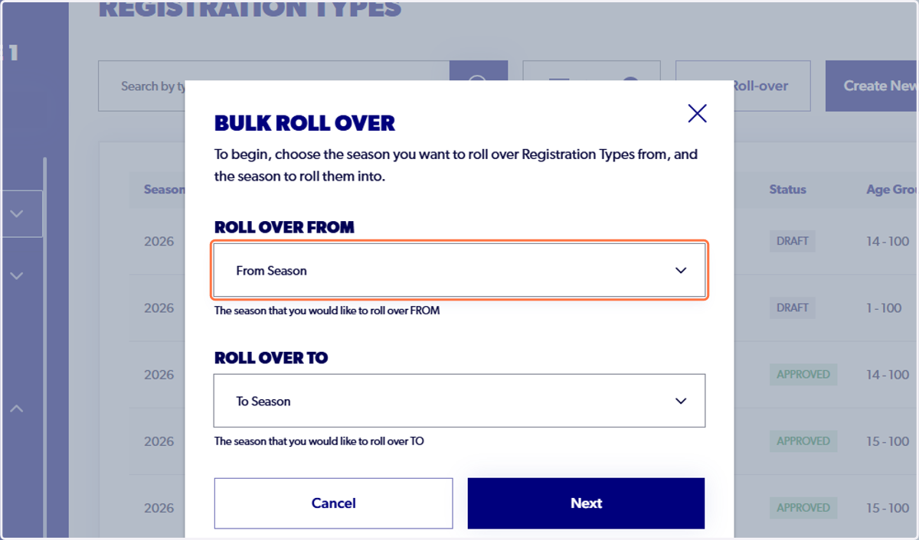Open the From Season dropdown
This screenshot has width=919, height=540.
[459, 271]
